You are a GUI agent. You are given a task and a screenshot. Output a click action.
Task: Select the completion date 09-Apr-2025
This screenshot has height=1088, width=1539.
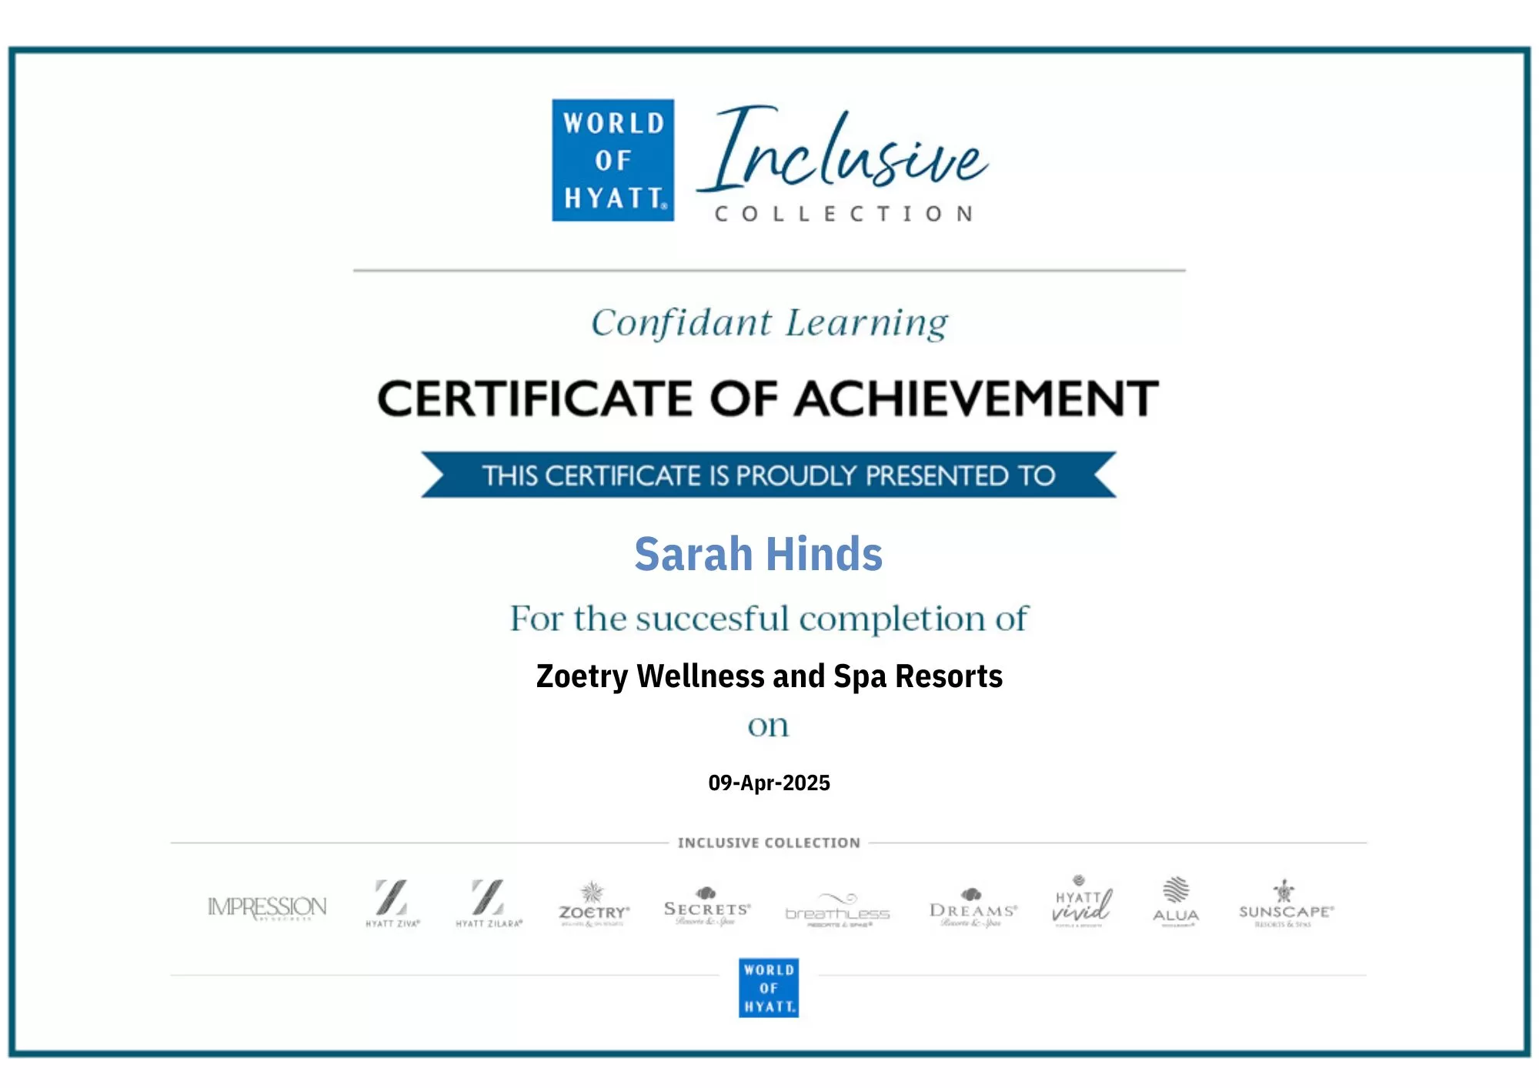pos(770,783)
